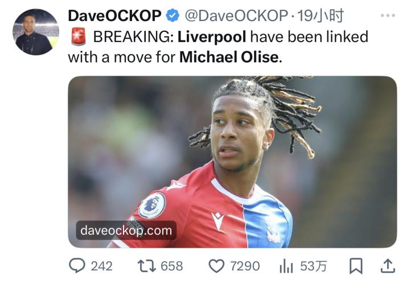Like the post with heart icon
410x283 pixels.
coord(216,266)
